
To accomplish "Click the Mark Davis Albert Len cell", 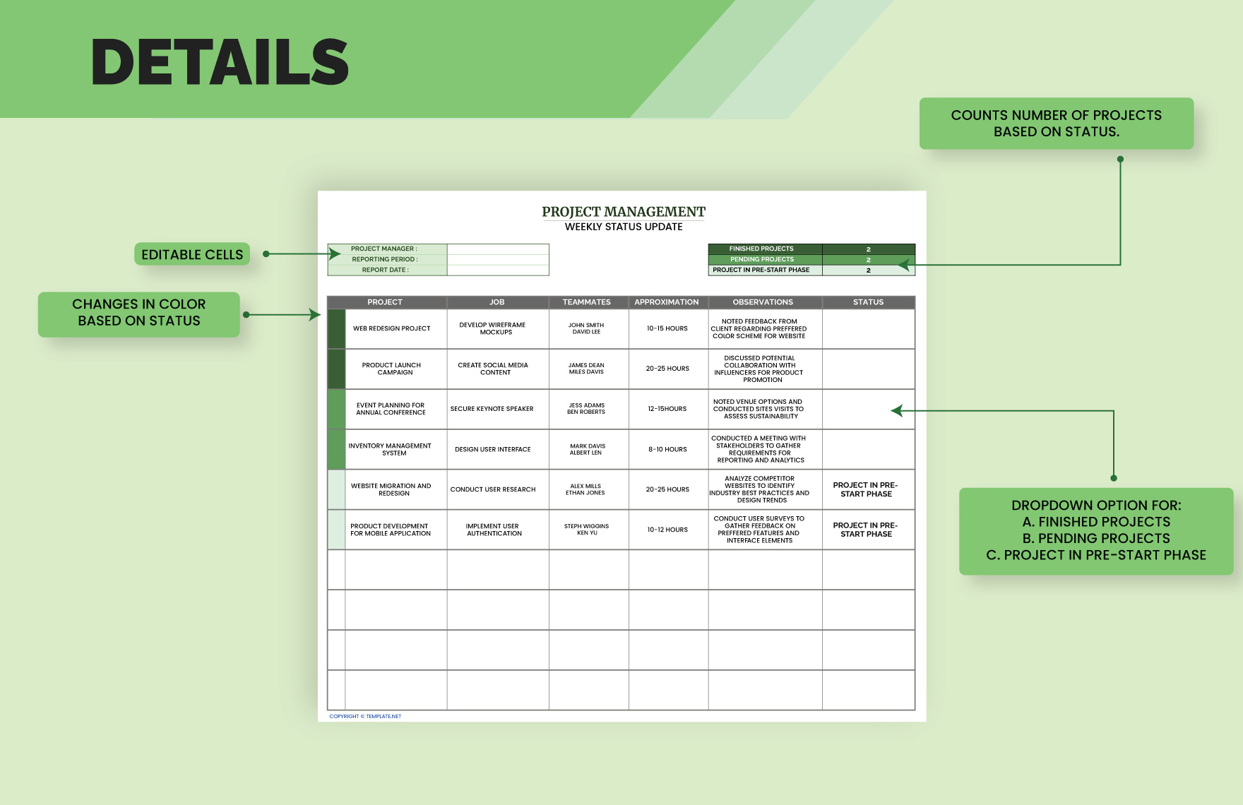I will coord(589,450).
